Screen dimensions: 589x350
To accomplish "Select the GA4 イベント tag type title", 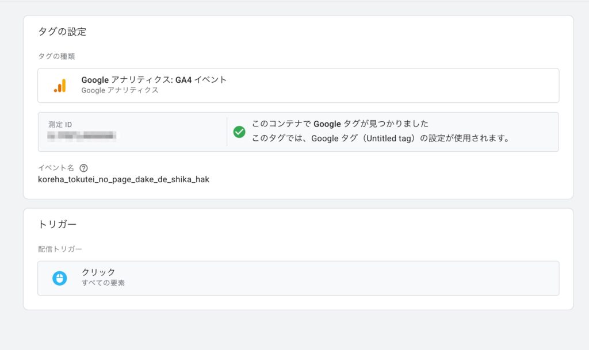I will coord(154,80).
